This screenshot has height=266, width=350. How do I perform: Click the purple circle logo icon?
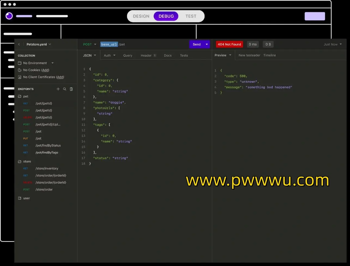tap(9, 16)
